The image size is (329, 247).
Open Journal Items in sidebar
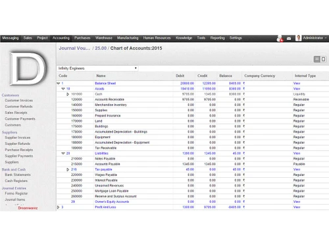tap(15, 200)
